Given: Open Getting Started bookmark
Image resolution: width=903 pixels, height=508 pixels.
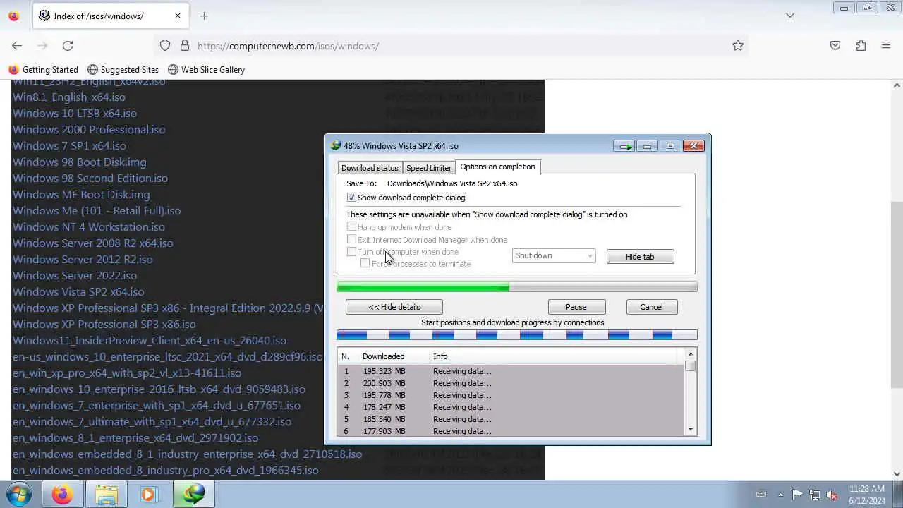Looking at the screenshot, I should pyautogui.click(x=43, y=70).
